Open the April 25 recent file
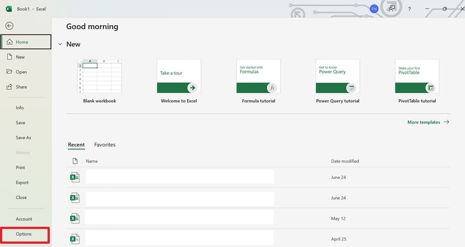 tap(258, 238)
